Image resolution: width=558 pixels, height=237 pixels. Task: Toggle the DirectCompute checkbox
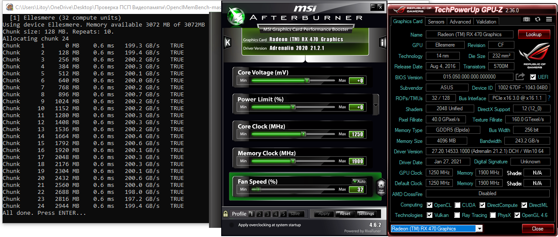[483, 205]
